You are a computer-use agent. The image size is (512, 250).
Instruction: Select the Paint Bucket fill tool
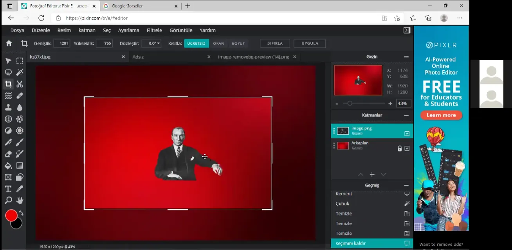click(x=8, y=166)
